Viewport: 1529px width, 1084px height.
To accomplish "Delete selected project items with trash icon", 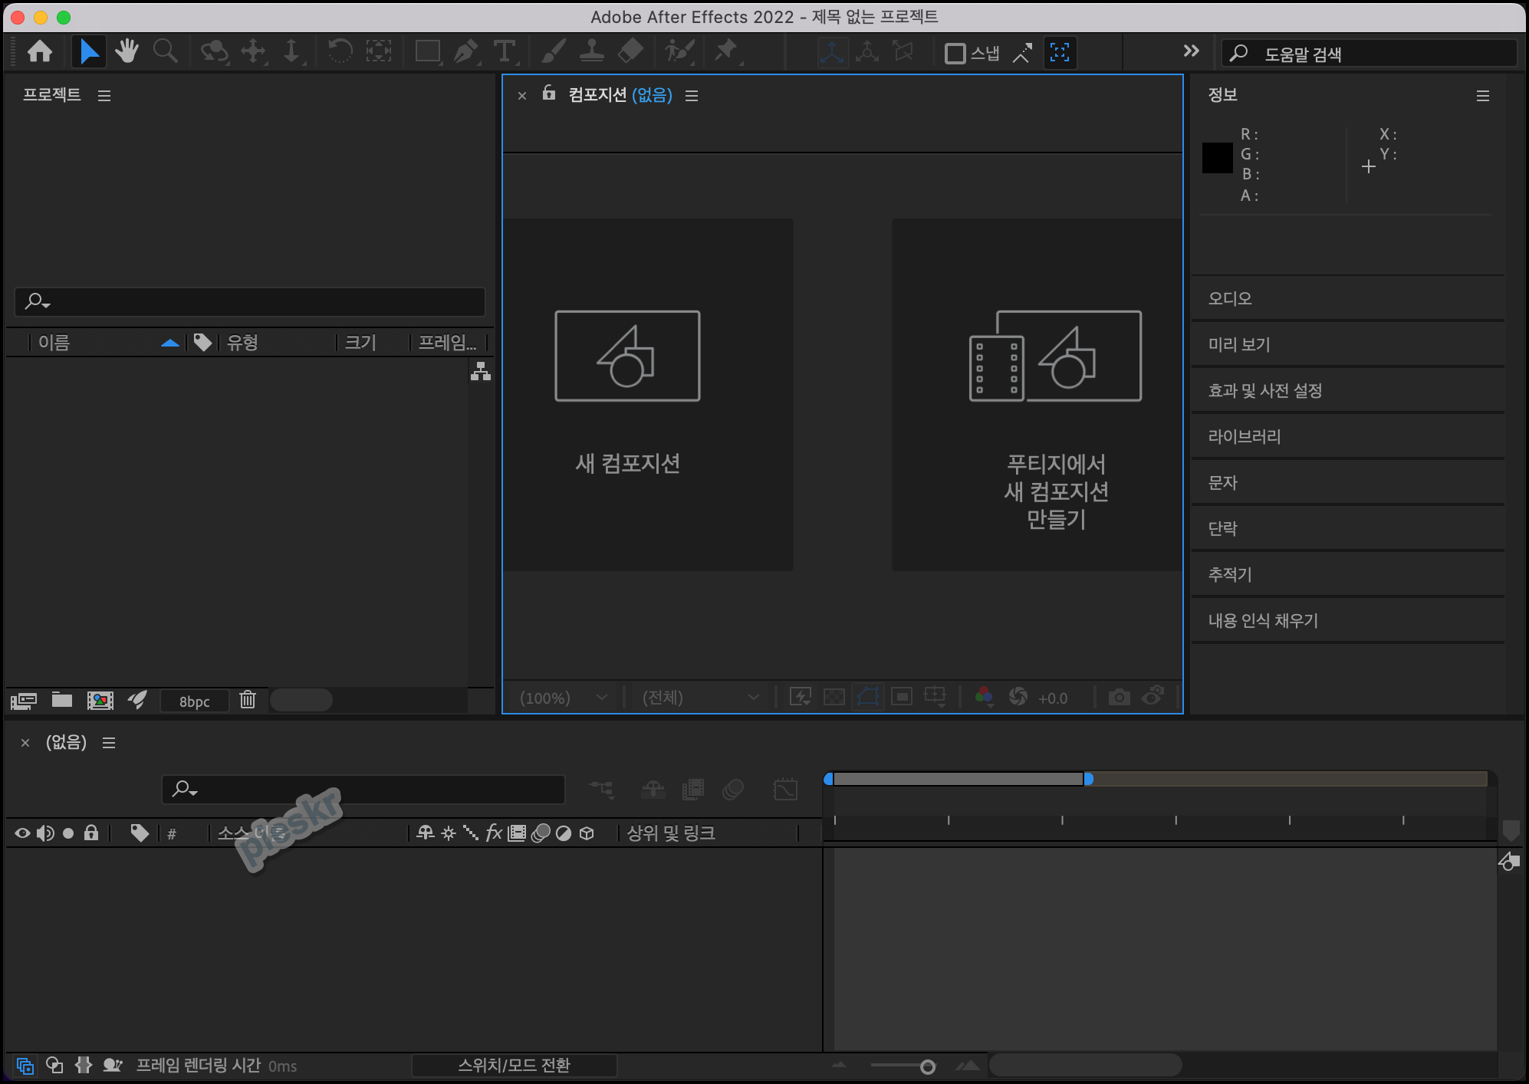I will (x=247, y=700).
